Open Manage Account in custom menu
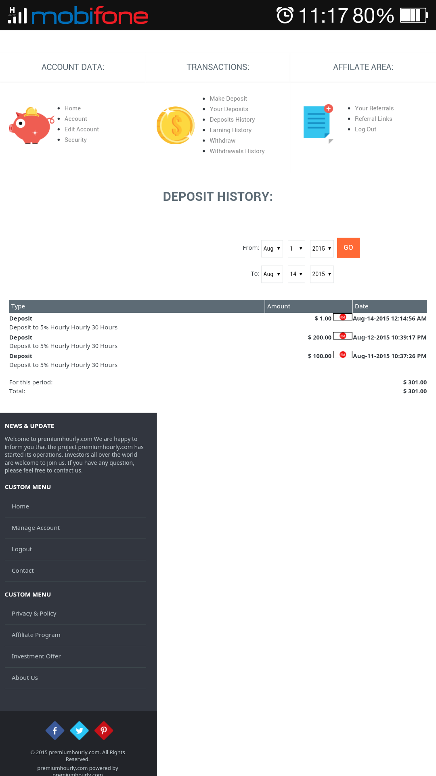 click(x=36, y=528)
